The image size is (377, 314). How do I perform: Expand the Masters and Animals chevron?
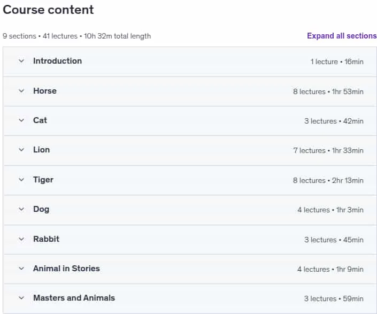pyautogui.click(x=21, y=298)
